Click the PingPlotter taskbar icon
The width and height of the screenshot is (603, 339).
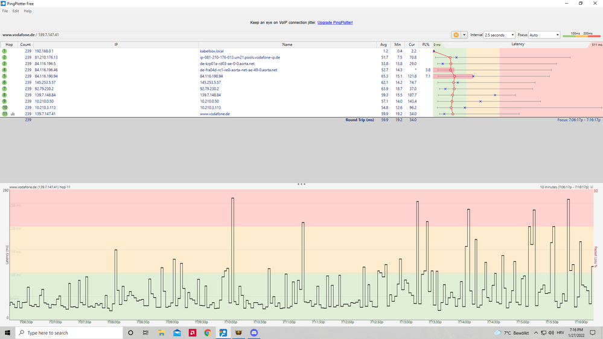tap(223, 333)
